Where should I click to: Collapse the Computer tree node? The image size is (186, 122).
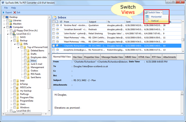click(4, 27)
